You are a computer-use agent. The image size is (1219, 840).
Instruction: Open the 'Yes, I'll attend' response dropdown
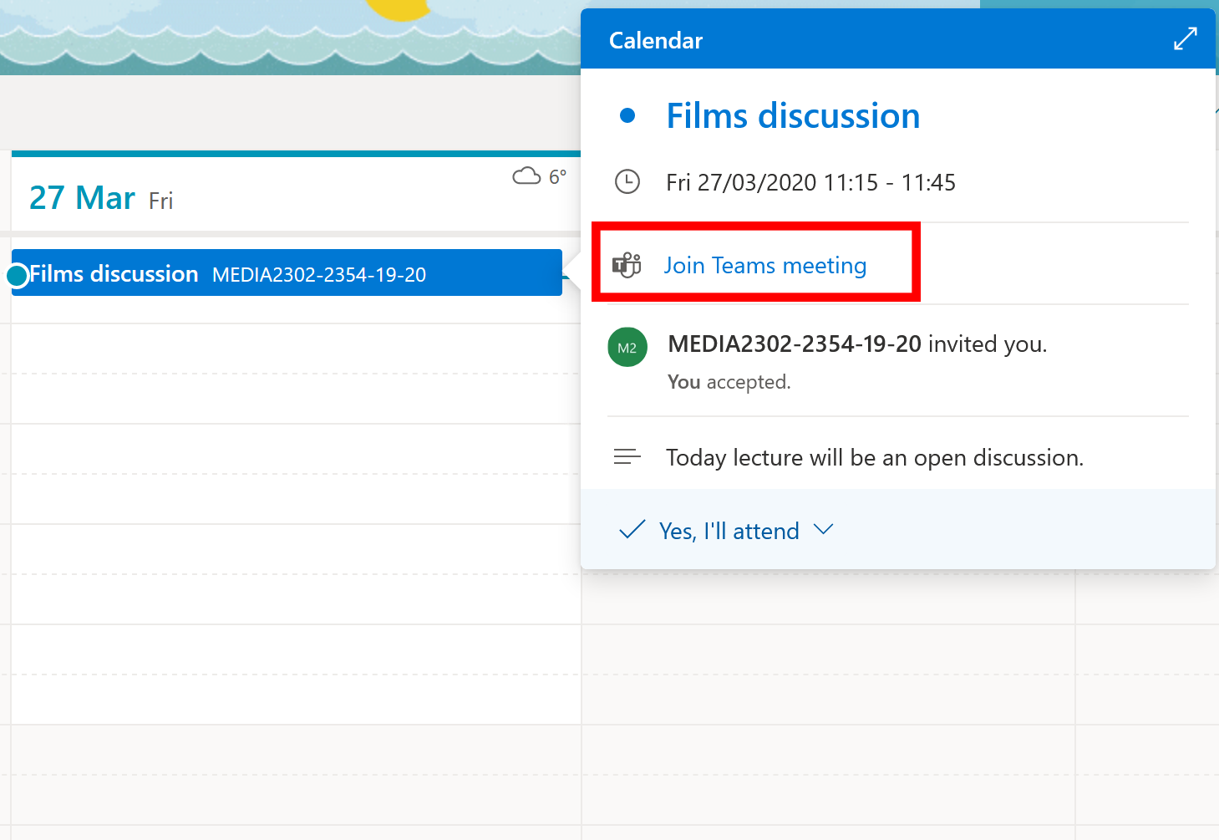(823, 530)
